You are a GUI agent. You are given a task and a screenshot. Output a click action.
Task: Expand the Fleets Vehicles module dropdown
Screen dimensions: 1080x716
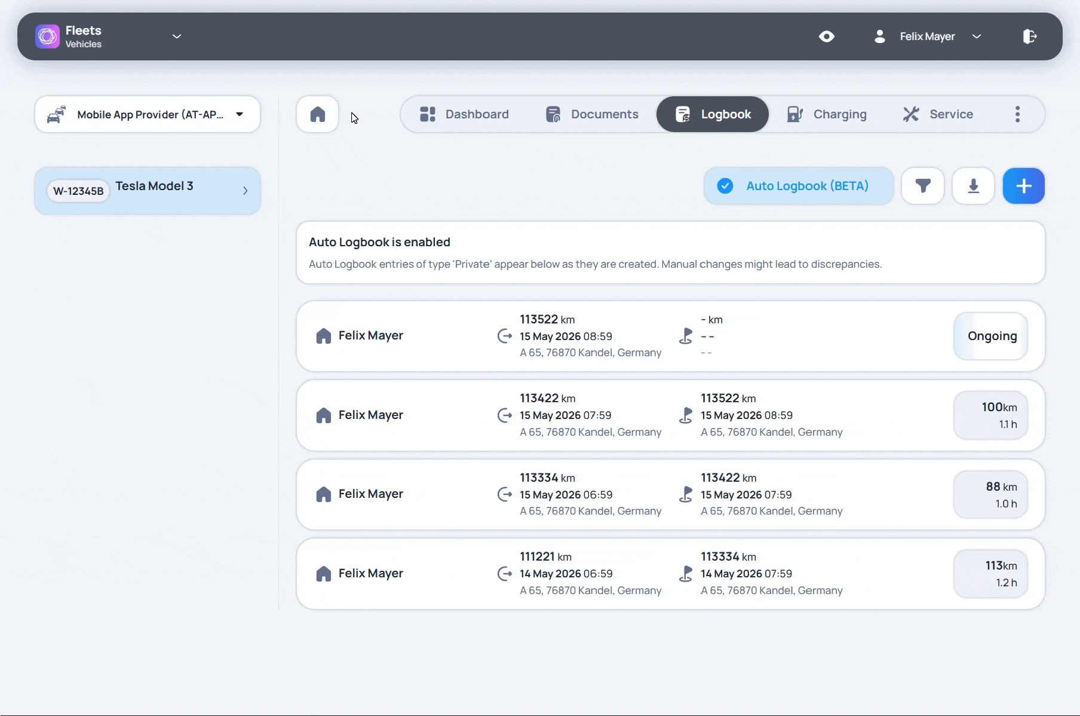[177, 36]
